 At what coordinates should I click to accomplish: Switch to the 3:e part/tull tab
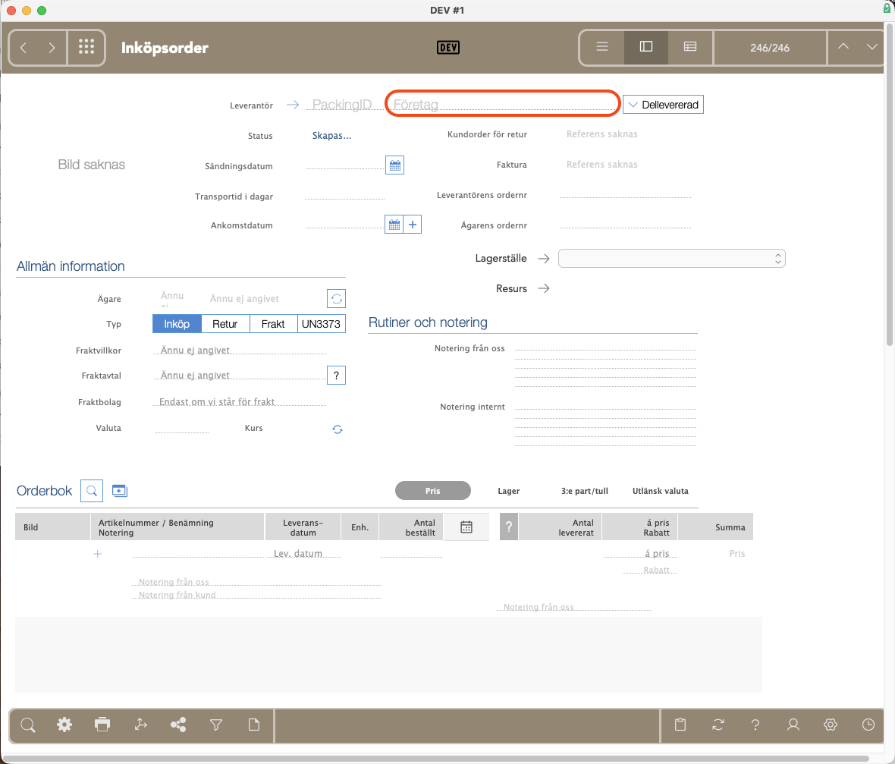(x=585, y=490)
